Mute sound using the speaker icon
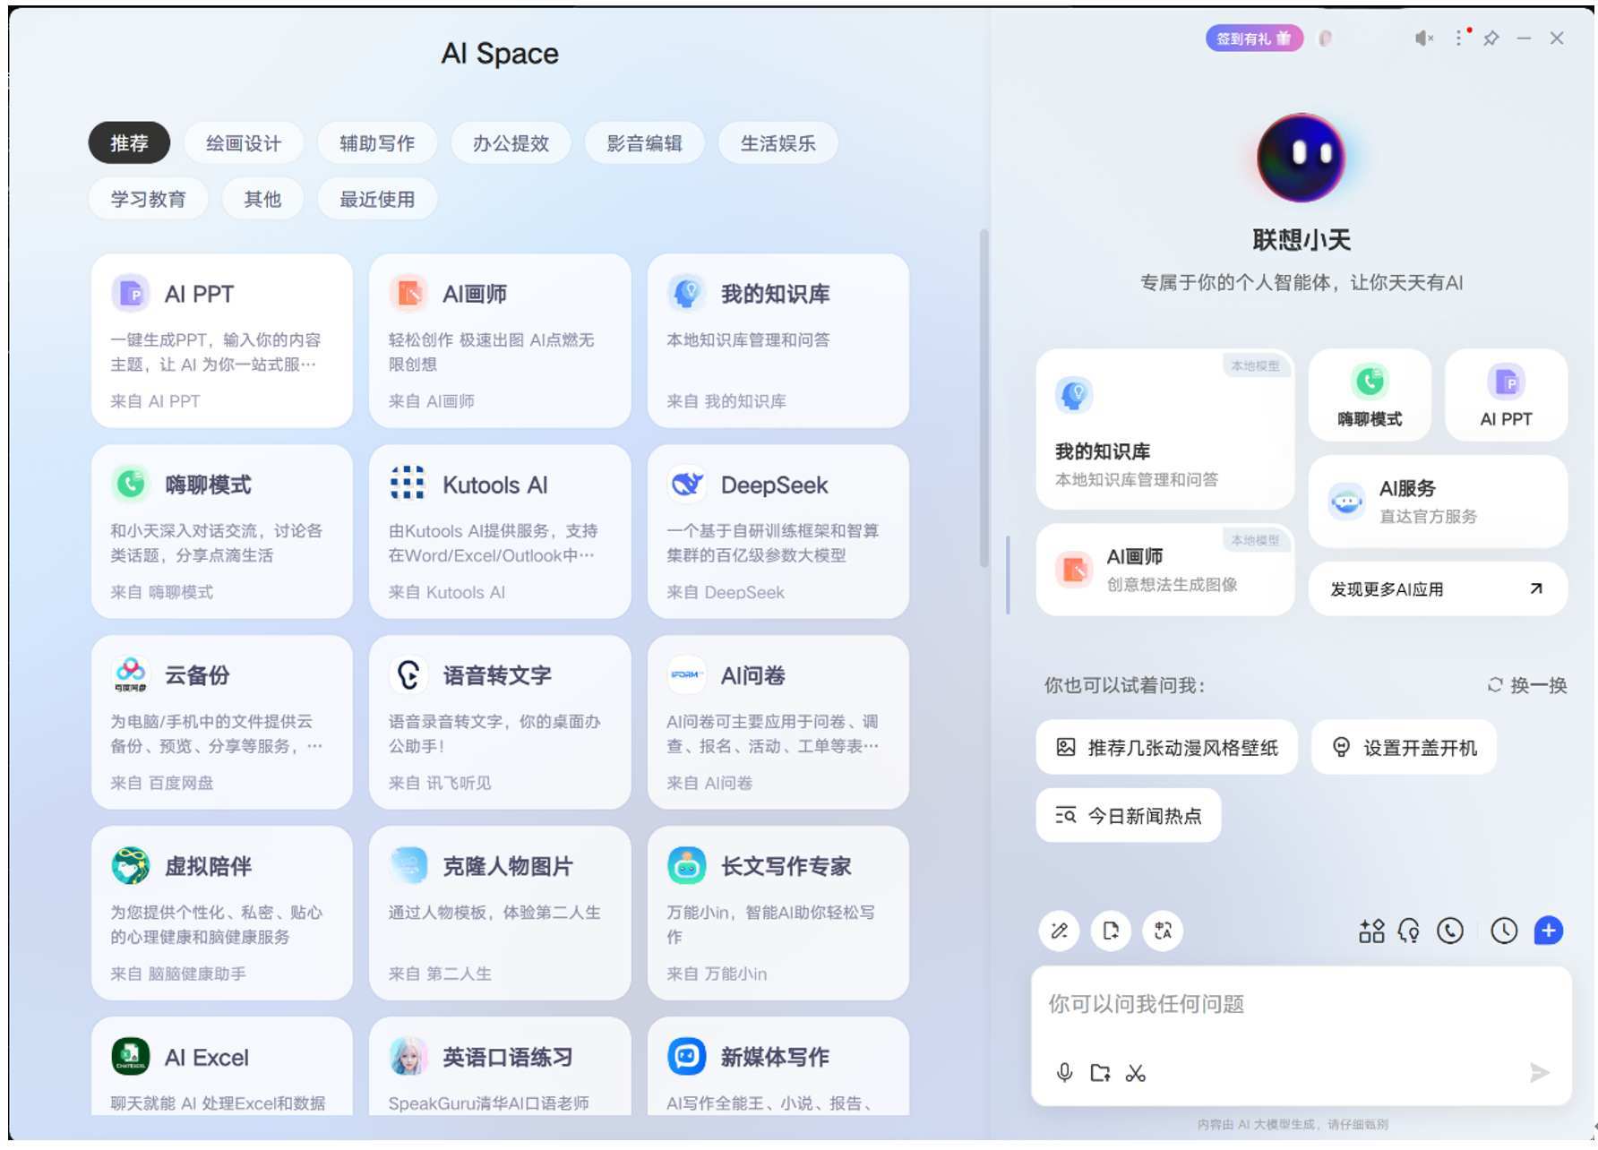This screenshot has height=1150, width=1598. [1423, 39]
